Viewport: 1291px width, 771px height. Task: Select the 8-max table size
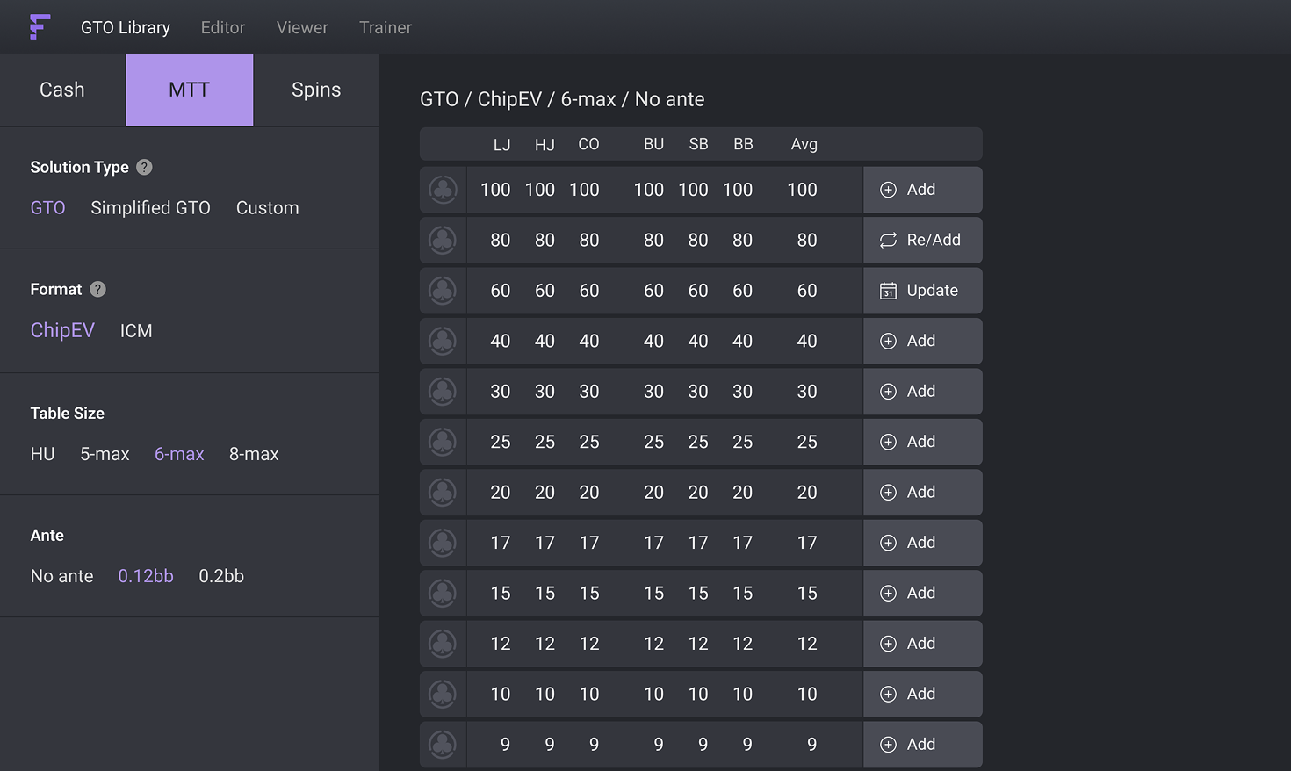[254, 454]
